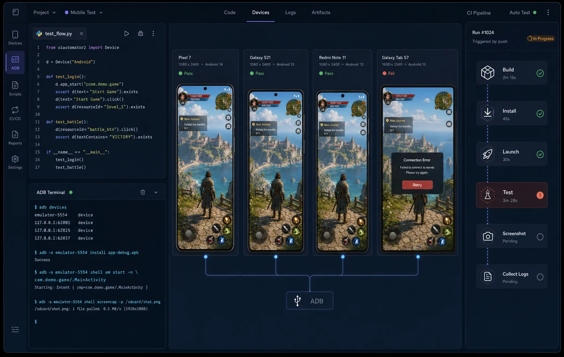Select the Collect Logs pending status circle
This screenshot has height=357, width=564.
click(x=540, y=277)
